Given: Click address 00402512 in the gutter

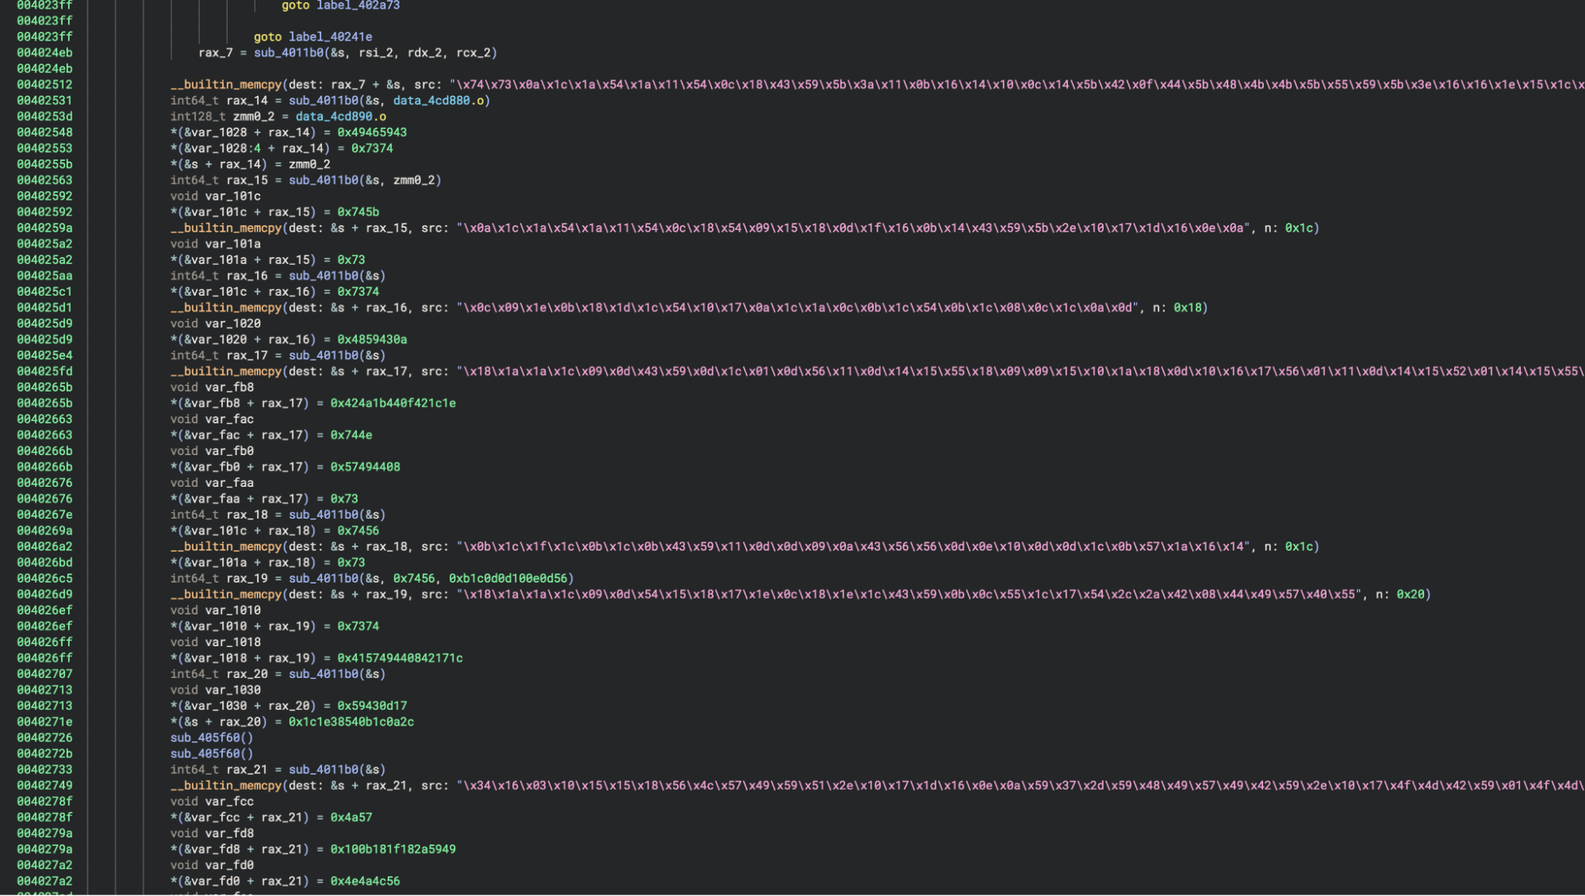Looking at the screenshot, I should 44,85.
